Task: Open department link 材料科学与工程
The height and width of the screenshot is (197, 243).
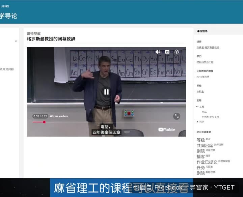Action: (205, 62)
